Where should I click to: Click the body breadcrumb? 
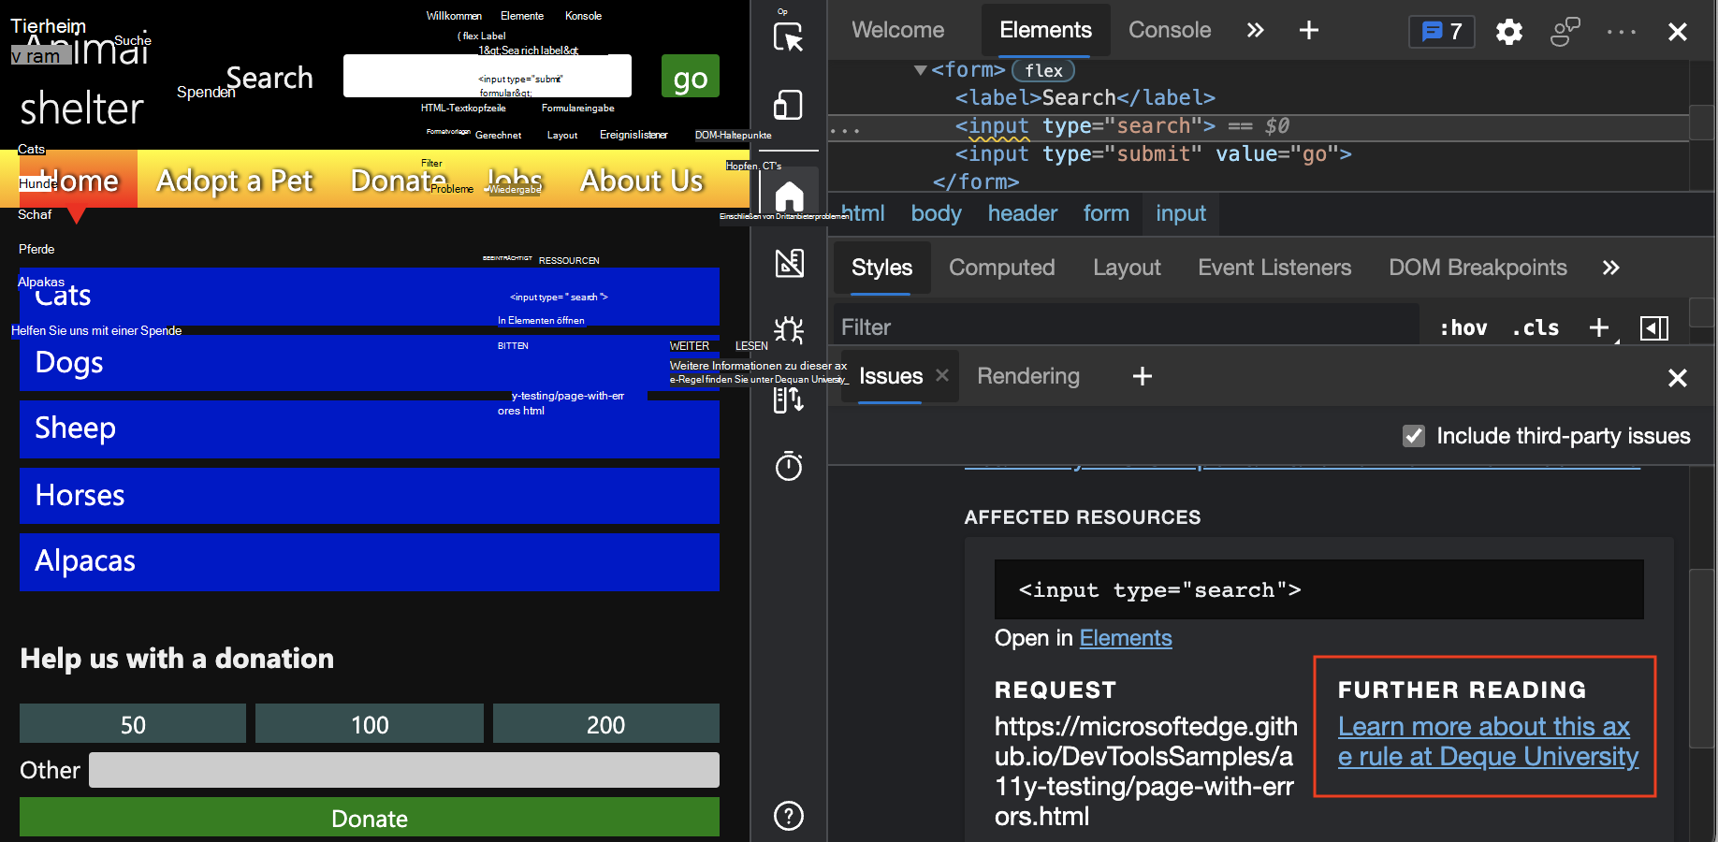click(936, 214)
